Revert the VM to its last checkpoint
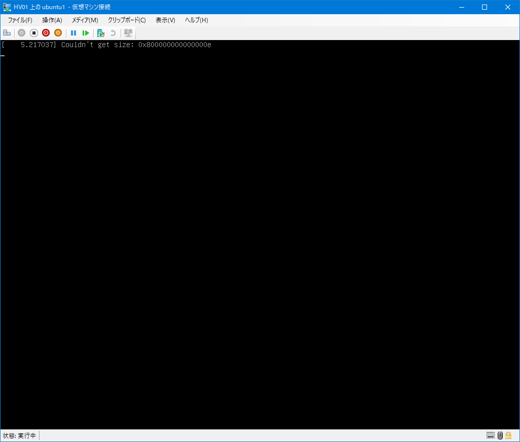 (x=113, y=32)
